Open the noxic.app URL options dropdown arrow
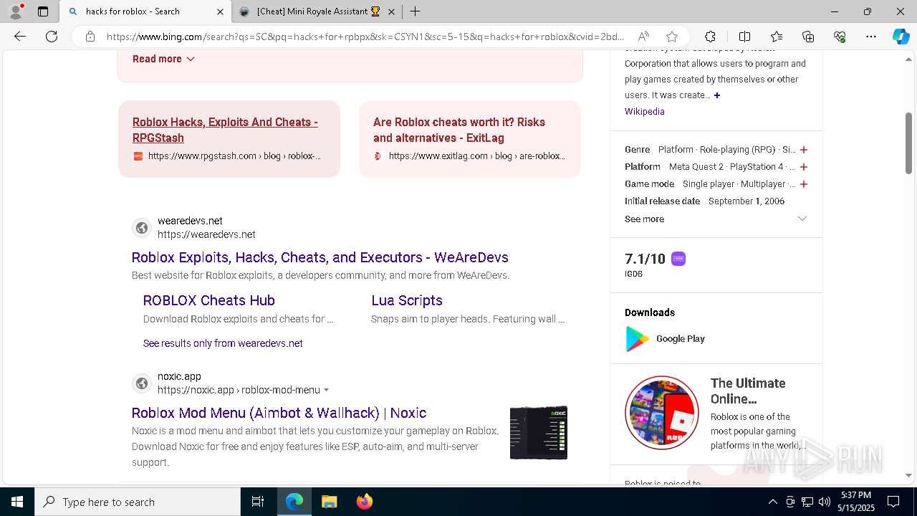Screen dimensions: 917x516 tap(326, 390)
